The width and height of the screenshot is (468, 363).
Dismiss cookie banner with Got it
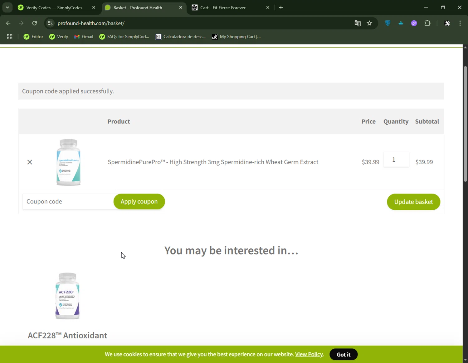click(344, 354)
